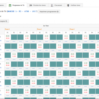This screenshot has width=99, height=99.
Task: Click the 1er Tour header
Action: click(46, 26)
